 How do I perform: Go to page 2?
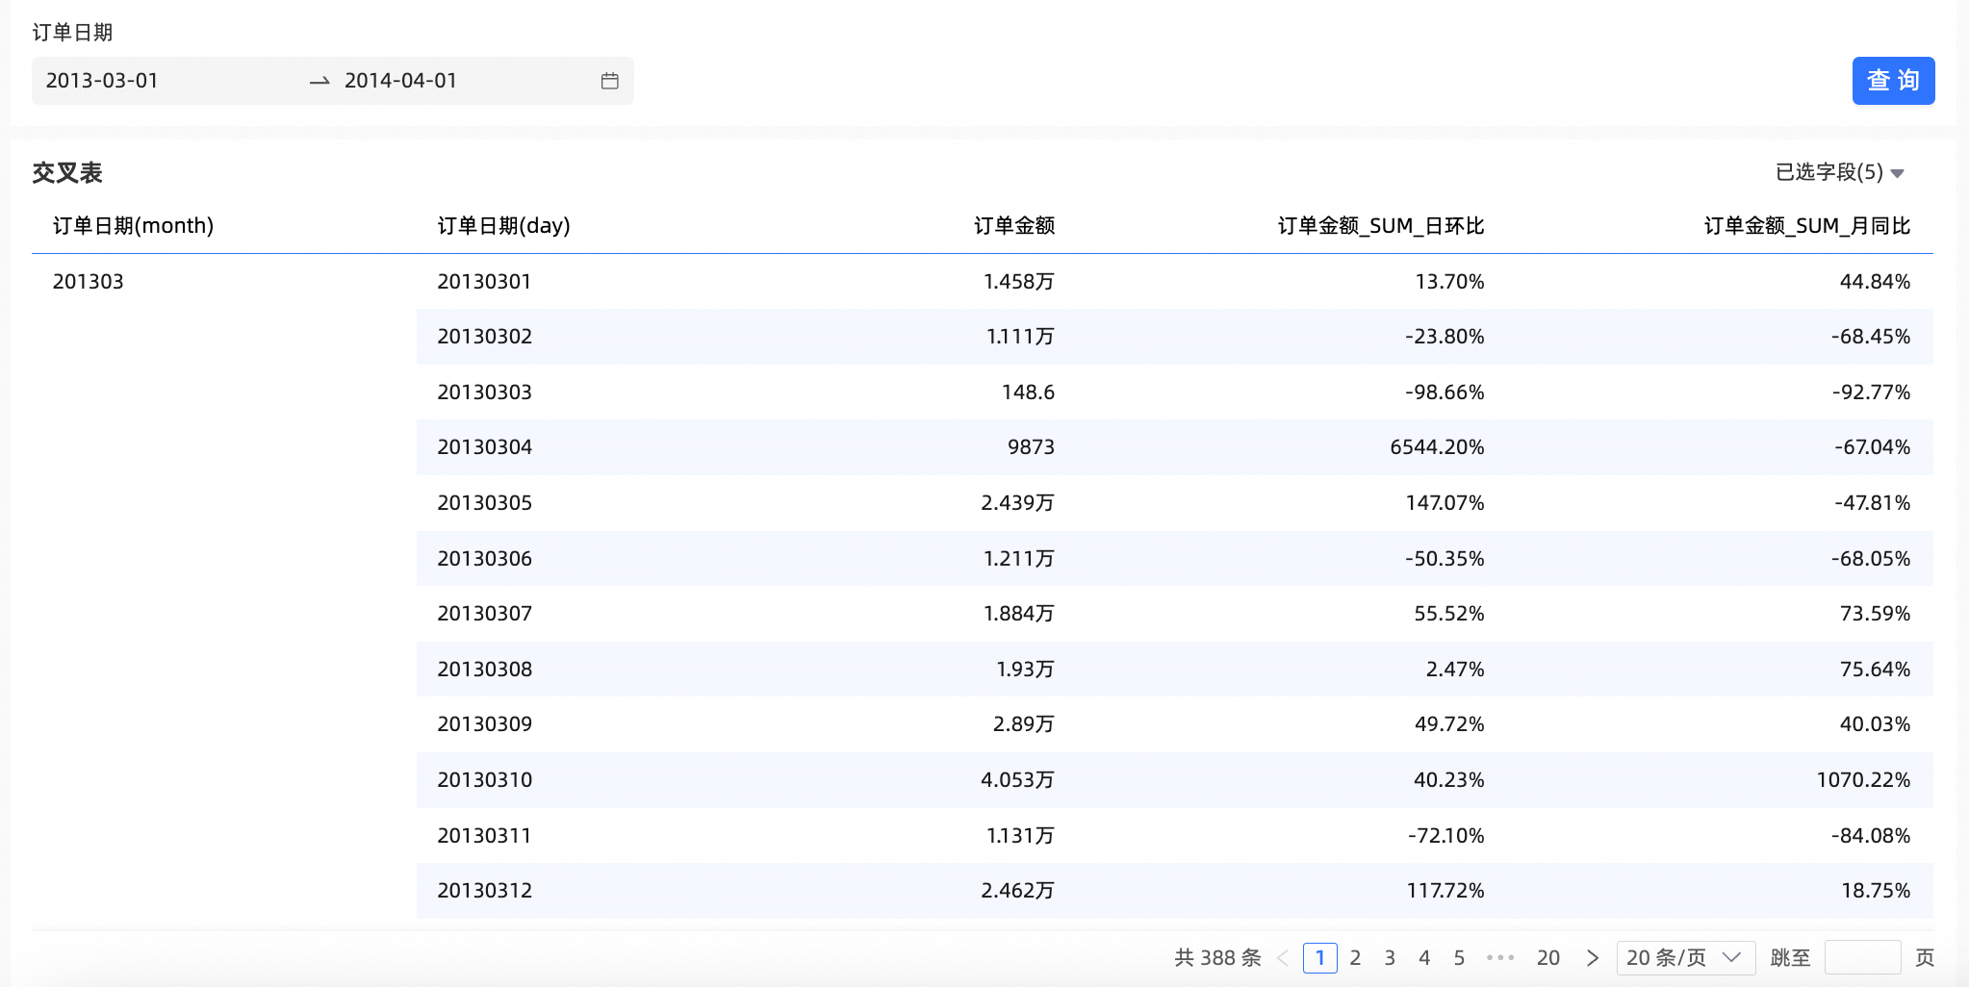1355,958
